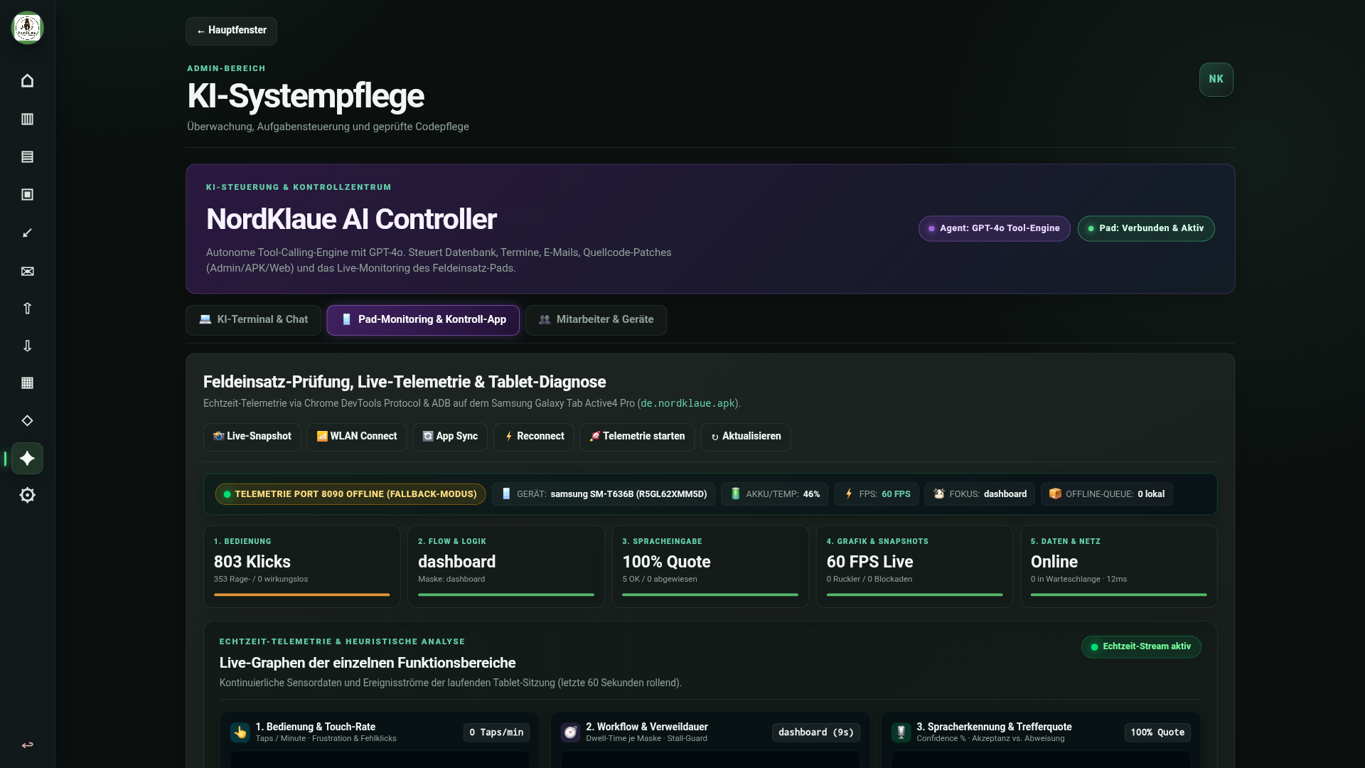Viewport: 1365px width, 768px height.
Task: Click the active AI sparkle icon in the sidebar
Action: [x=27, y=459]
